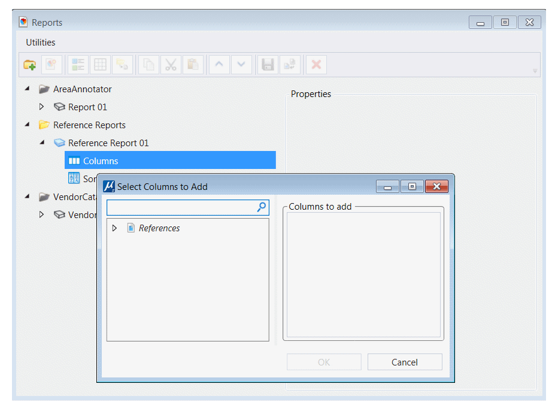Open the Utilities menu

pos(41,43)
